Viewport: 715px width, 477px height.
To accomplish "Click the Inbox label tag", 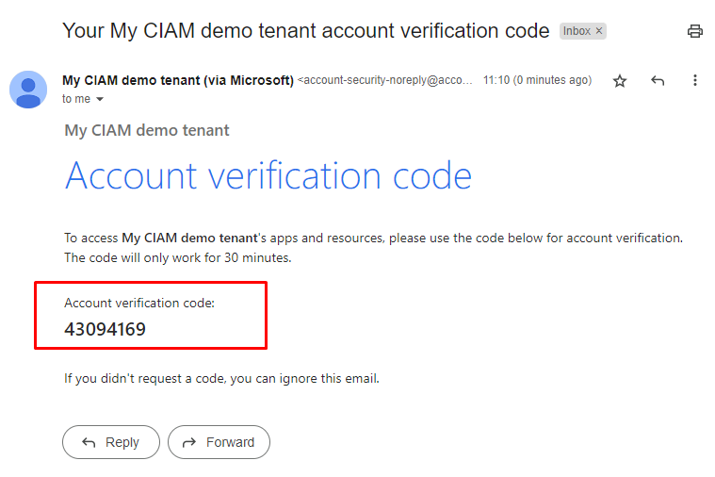I will click(577, 31).
